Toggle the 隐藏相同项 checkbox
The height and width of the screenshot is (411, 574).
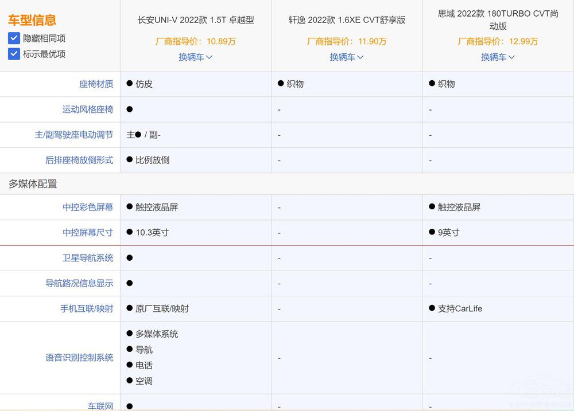(x=14, y=38)
